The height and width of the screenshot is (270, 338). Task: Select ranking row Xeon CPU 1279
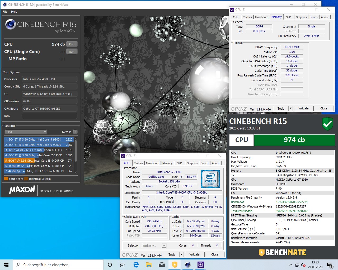pos(39,150)
